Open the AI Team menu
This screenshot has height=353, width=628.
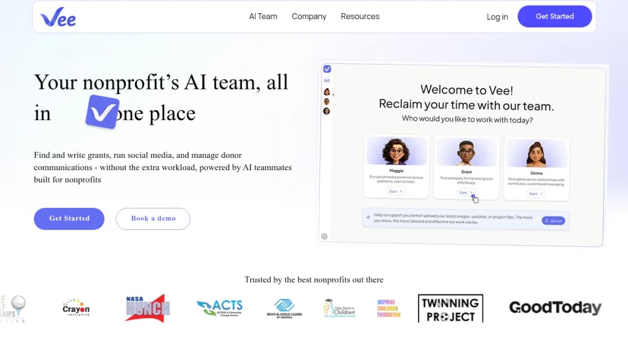point(263,16)
